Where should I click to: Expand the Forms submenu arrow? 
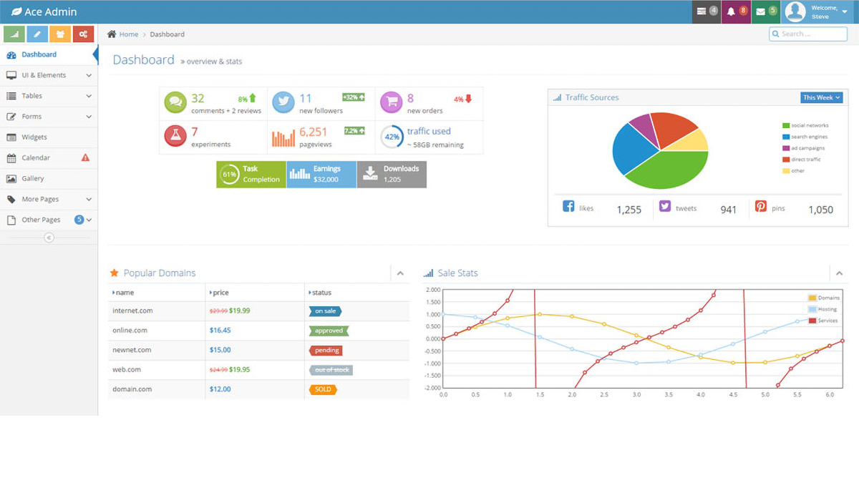pyautogui.click(x=89, y=117)
